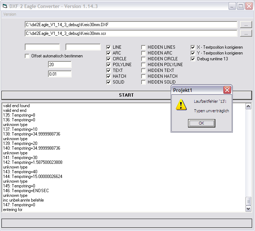Click log line '146: Tempstring=ENDSEC'
255x231 pixels.
pyautogui.click(x=26, y=191)
